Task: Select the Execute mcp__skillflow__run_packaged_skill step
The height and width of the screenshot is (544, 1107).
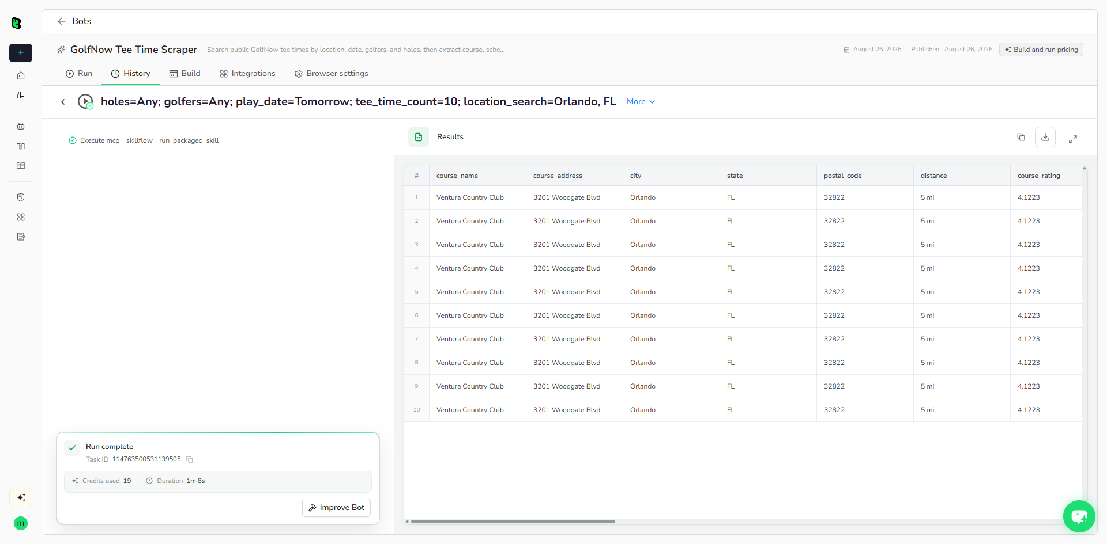Action: point(144,140)
